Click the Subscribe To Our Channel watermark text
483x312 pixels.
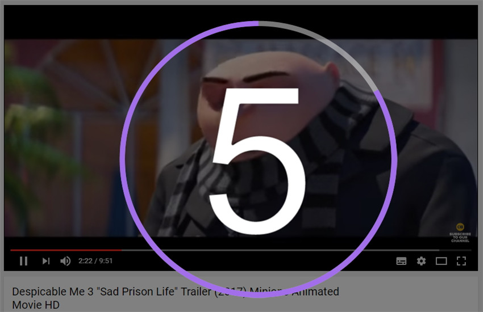point(460,237)
